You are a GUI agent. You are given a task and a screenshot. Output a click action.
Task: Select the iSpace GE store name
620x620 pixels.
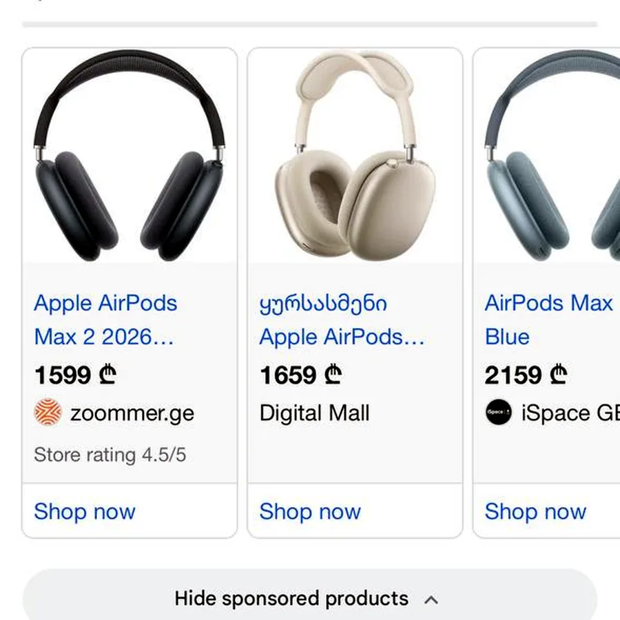pyautogui.click(x=570, y=413)
